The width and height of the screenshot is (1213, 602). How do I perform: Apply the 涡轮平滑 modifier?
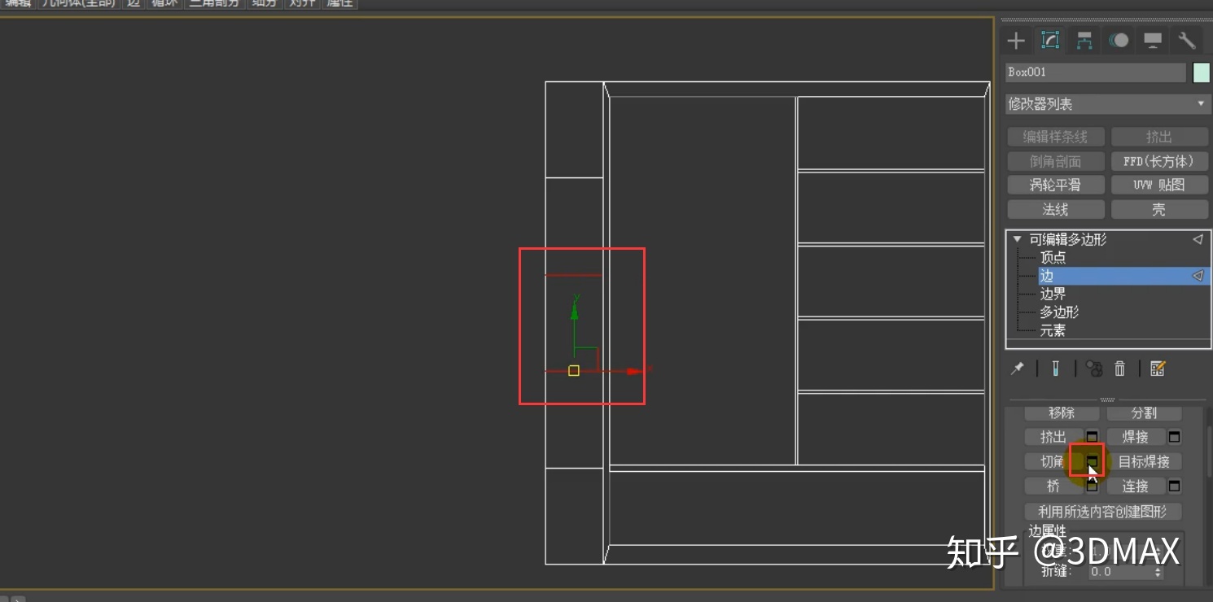(x=1055, y=185)
